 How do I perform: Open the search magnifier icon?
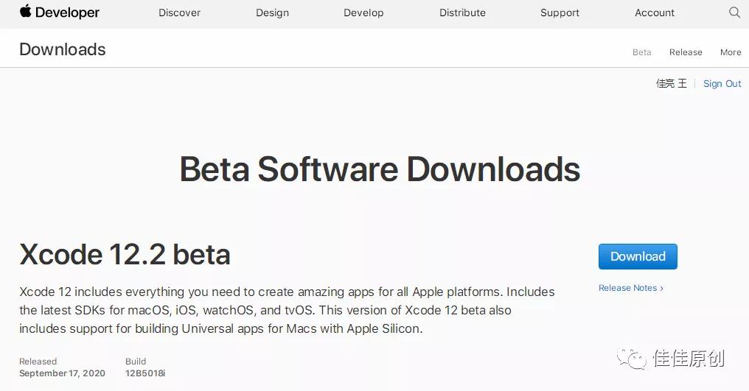(734, 13)
